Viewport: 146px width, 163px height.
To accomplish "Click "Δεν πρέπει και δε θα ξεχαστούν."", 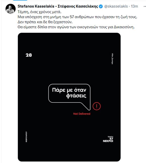I will 45,22.
